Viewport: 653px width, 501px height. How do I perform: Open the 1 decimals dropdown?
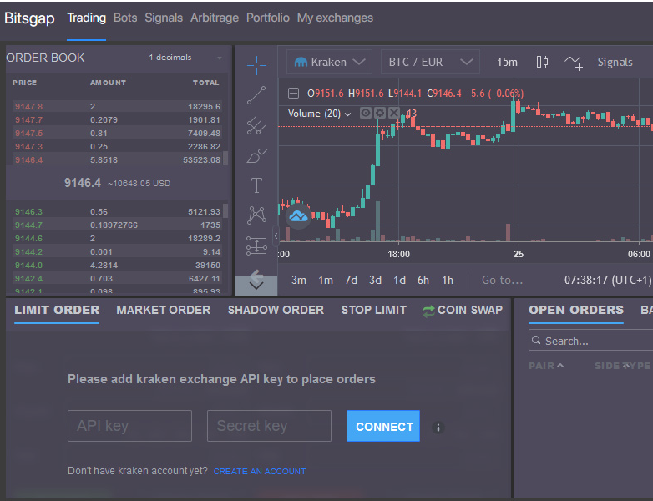(185, 58)
